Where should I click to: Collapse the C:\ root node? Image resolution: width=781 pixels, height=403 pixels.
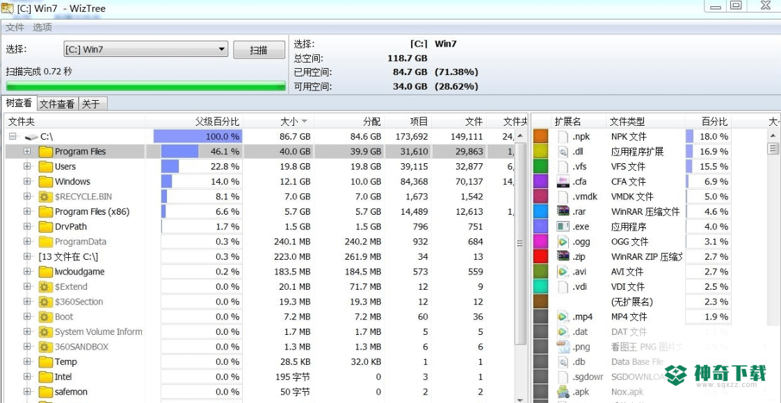point(12,136)
